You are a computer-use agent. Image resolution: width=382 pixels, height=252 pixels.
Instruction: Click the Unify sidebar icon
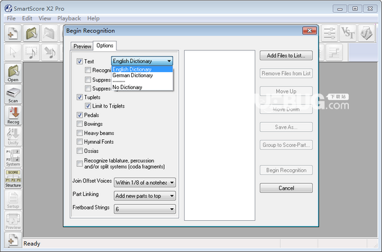coord(13,137)
